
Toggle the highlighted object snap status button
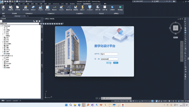153,101
